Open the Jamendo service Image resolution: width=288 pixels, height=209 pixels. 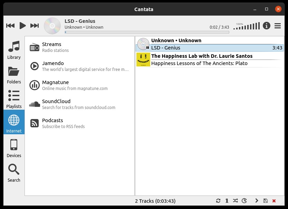[79, 66]
